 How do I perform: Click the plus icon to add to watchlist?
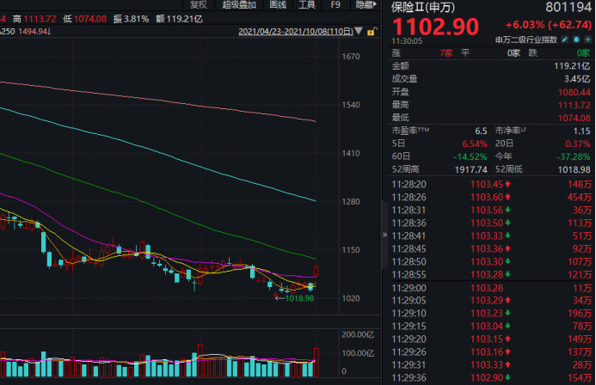pos(588,40)
